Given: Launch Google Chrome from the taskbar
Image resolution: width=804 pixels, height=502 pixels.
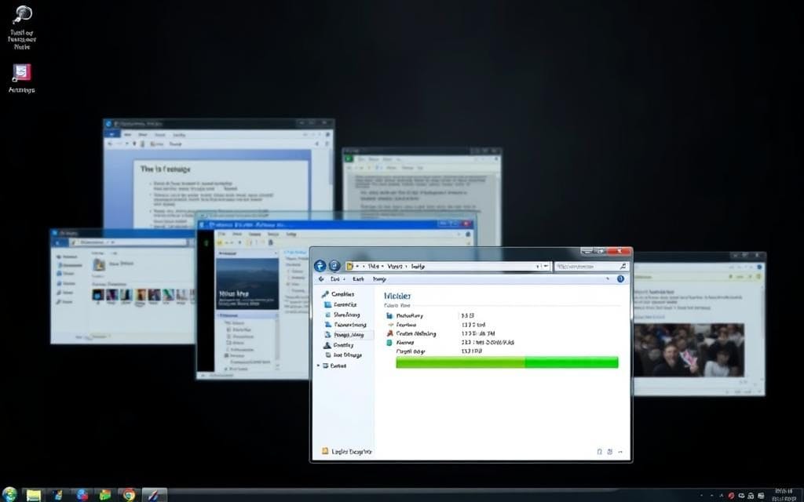Looking at the screenshot, I should tap(127, 495).
